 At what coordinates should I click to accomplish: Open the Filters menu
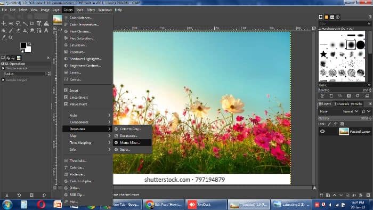[91, 10]
